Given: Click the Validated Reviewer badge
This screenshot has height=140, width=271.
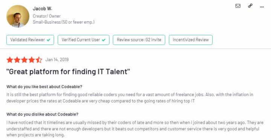Looking at the screenshot, I should pyautogui.click(x=30, y=40).
